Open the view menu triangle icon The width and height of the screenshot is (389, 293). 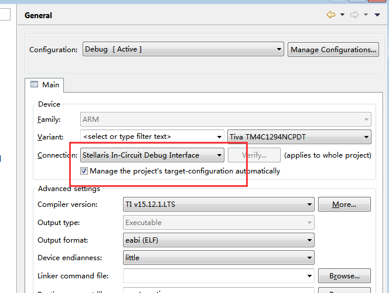click(377, 15)
